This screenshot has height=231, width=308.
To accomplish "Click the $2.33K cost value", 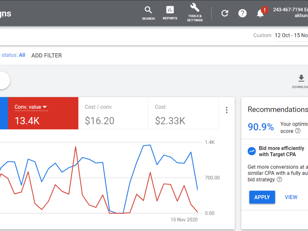I will coord(170,121).
